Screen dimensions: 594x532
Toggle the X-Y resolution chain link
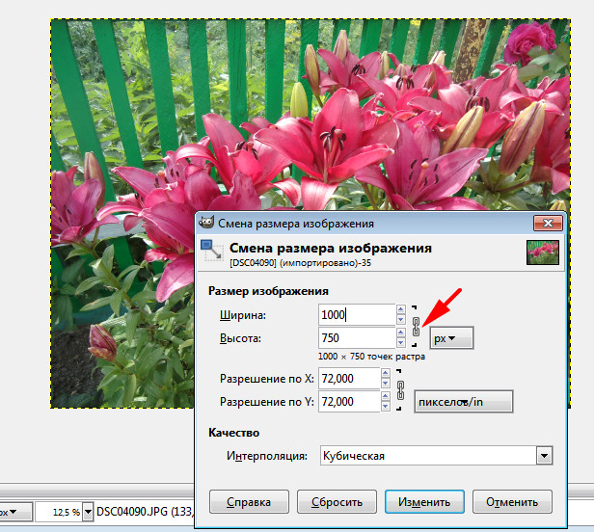tap(400, 390)
